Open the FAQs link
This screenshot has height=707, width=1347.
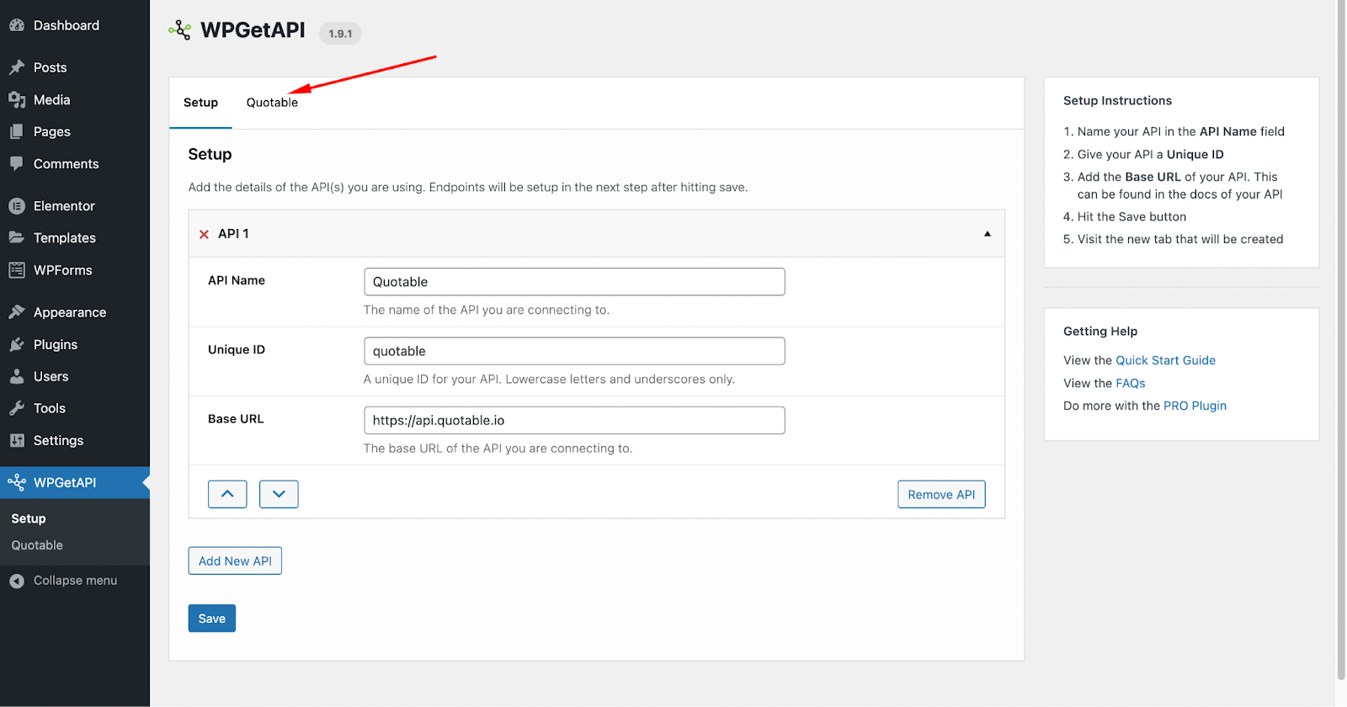point(1131,383)
